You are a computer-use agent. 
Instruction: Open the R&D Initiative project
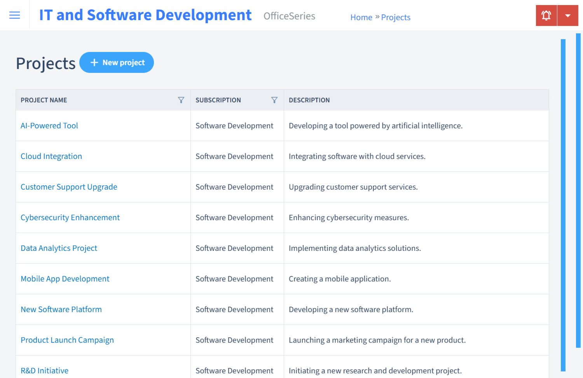point(44,371)
